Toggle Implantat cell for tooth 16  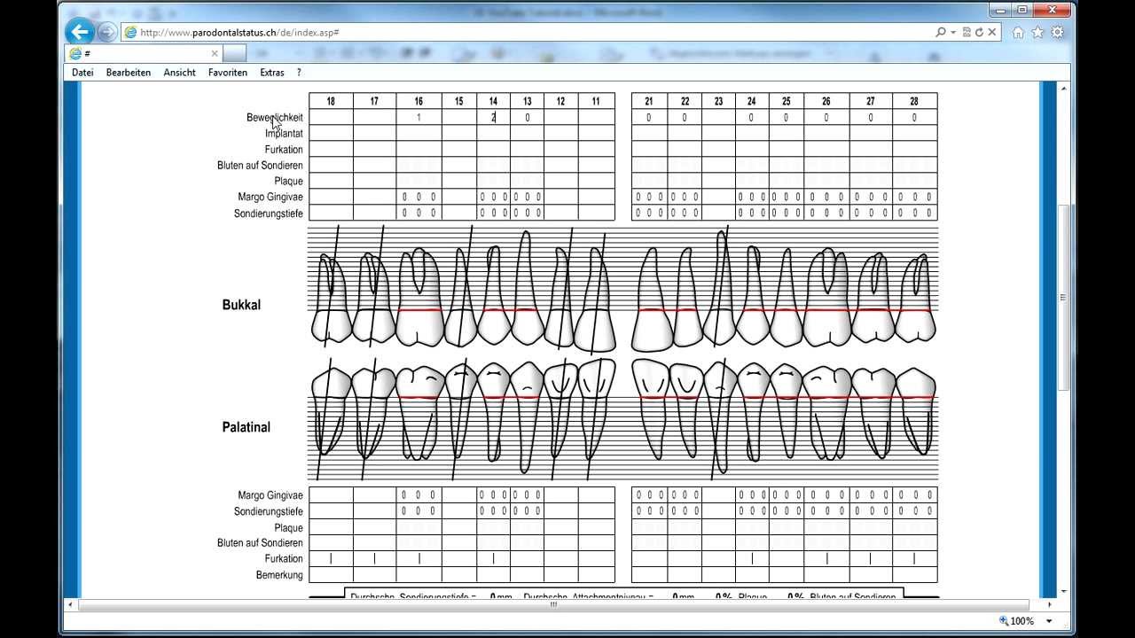click(x=419, y=133)
